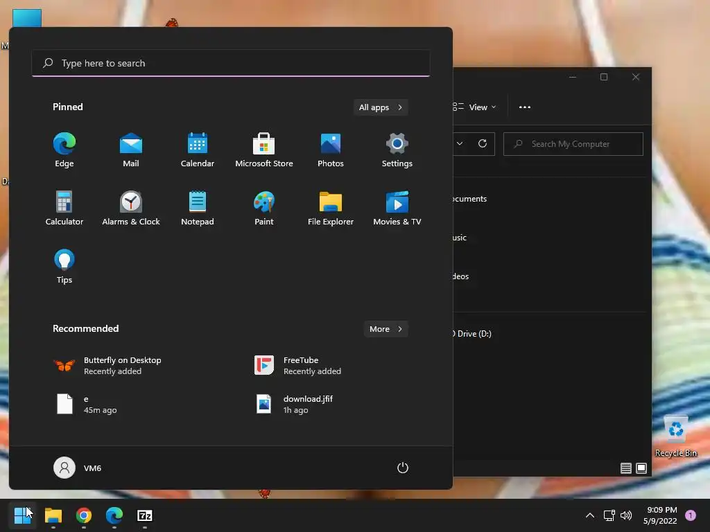The width and height of the screenshot is (710, 532).
Task: Open File Explorer from the taskbar
Action: [53, 515]
